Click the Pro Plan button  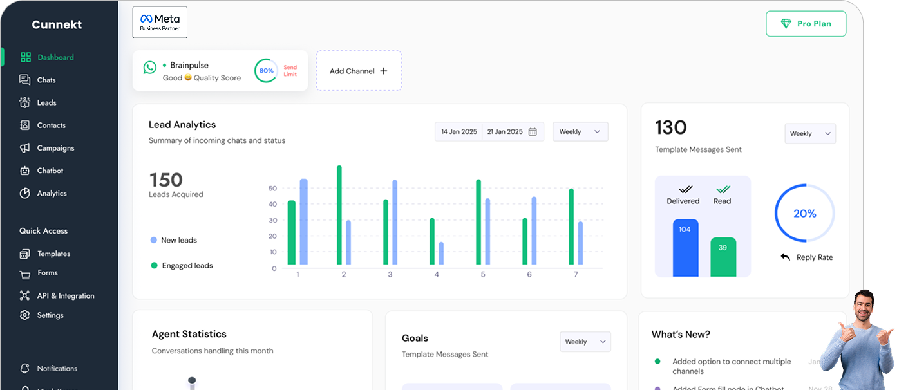(x=806, y=23)
